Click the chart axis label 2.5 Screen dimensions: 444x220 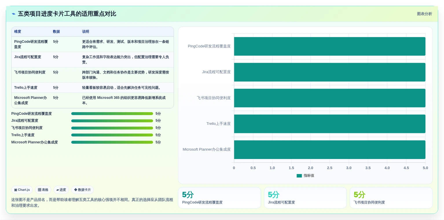(x=330, y=168)
